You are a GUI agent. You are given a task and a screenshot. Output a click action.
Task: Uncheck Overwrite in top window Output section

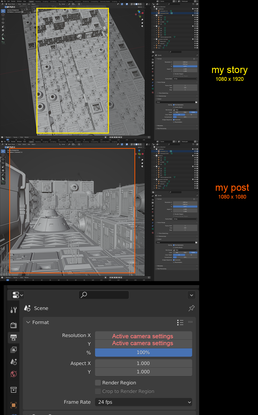[x=174, y=119]
